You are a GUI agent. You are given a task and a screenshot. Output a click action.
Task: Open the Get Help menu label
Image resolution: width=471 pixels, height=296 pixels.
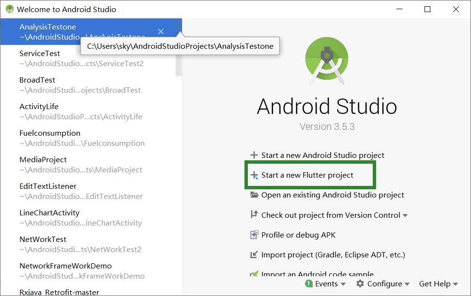pos(435,284)
